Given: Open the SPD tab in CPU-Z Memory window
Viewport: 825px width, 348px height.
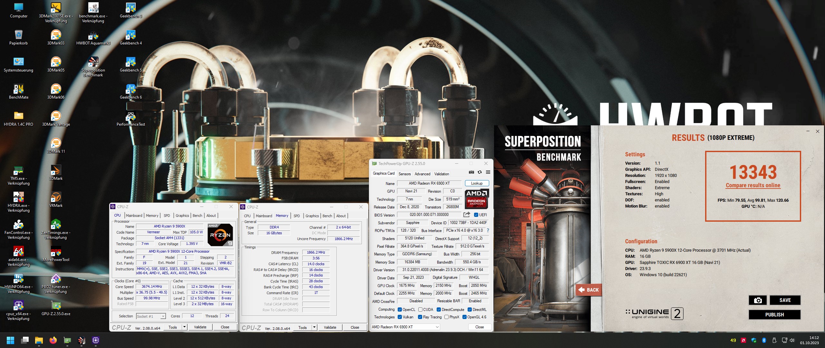Looking at the screenshot, I should click(x=297, y=216).
